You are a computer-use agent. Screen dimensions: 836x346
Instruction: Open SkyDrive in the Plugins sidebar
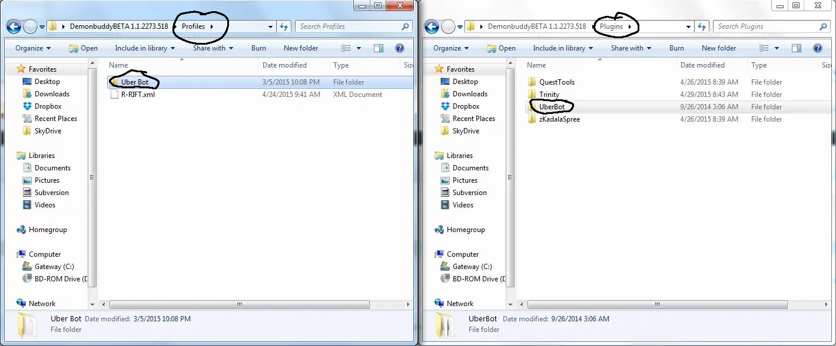466,131
